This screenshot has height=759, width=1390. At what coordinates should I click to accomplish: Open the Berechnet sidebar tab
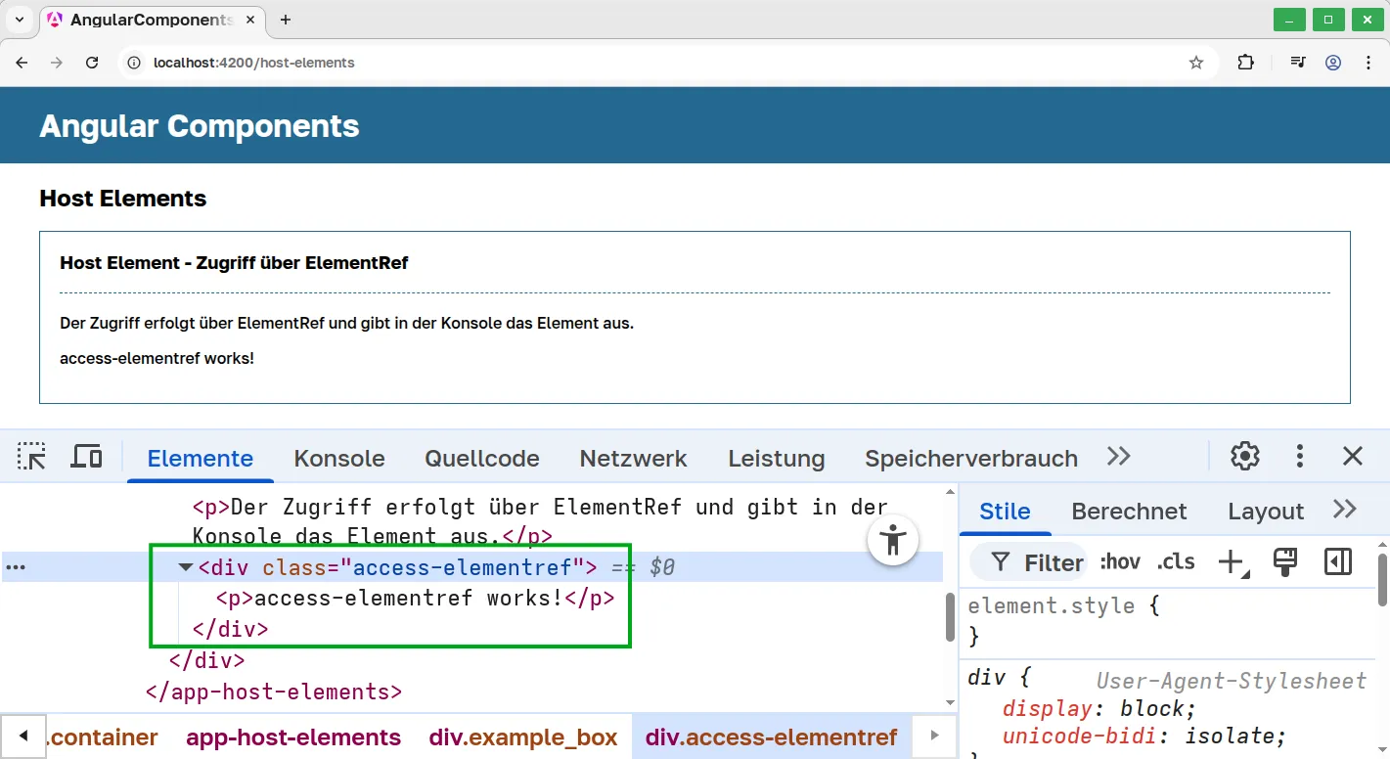[1129, 512]
